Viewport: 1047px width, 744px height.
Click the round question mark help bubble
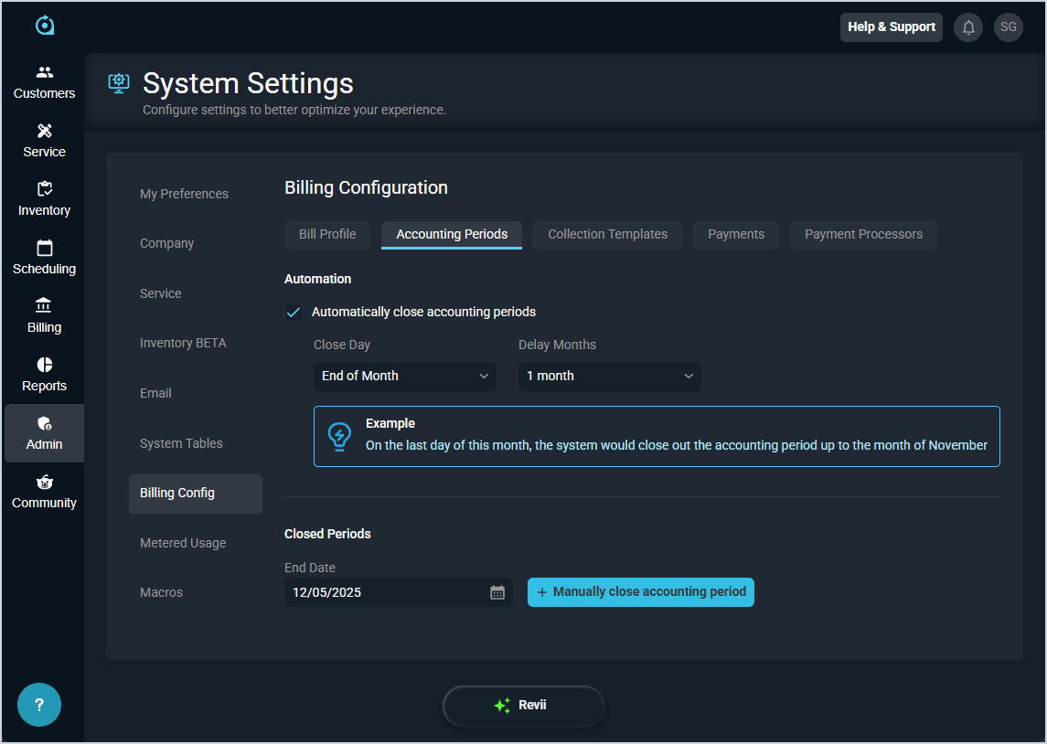(x=39, y=705)
